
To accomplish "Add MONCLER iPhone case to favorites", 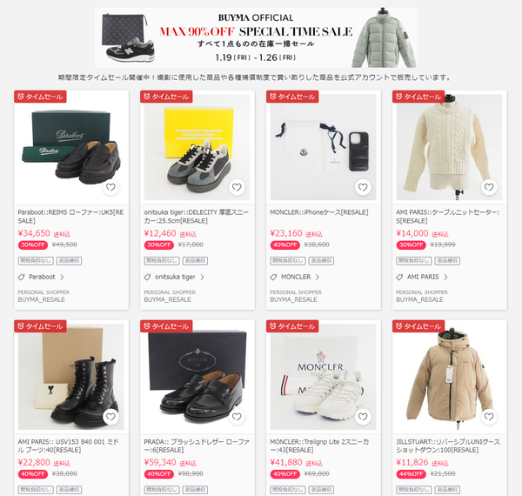I will [363, 187].
